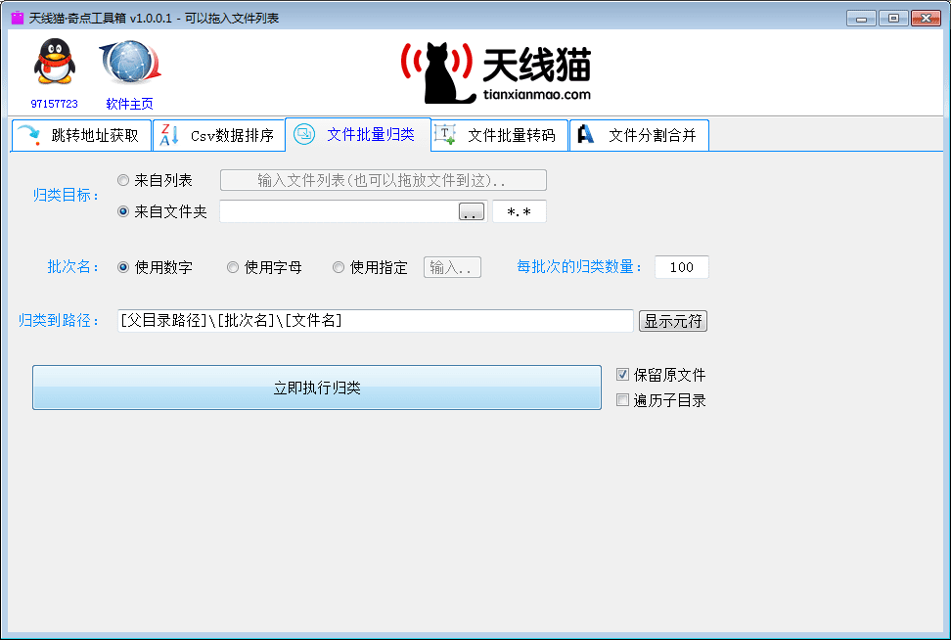Open the 文件分割合并 tab
Screen dimensions: 951x640
coord(639,135)
